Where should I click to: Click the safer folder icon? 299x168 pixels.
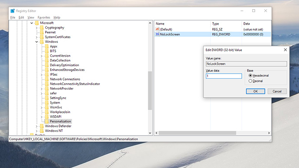[47, 94]
